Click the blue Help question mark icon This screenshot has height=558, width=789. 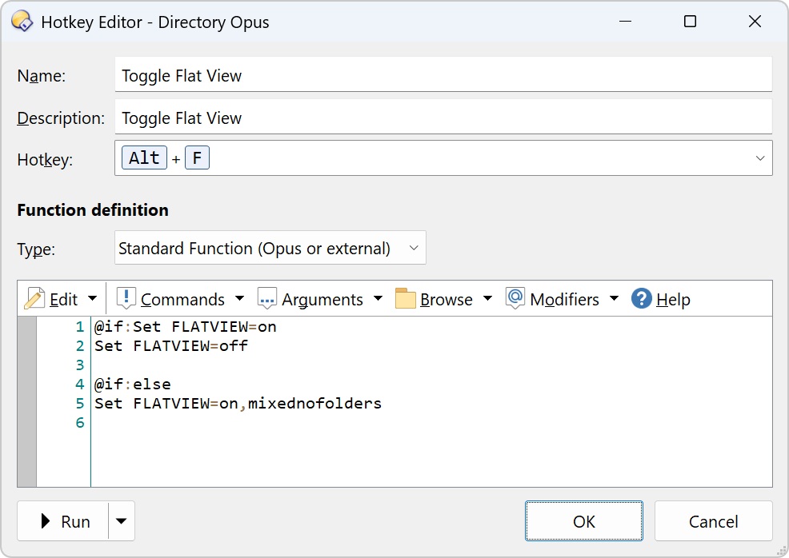642,299
